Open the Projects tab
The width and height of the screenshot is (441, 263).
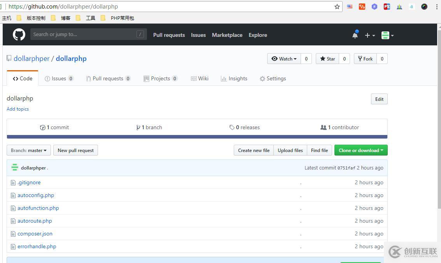pos(160,79)
